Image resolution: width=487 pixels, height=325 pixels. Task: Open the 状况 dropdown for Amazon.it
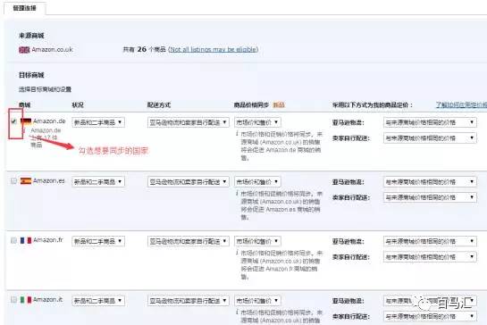[x=98, y=301]
